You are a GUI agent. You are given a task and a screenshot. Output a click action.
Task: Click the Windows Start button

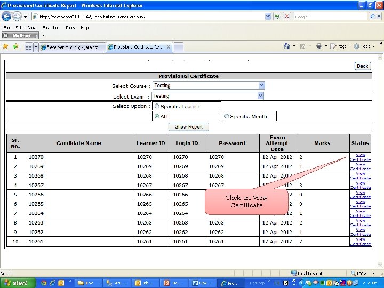pos(17,283)
